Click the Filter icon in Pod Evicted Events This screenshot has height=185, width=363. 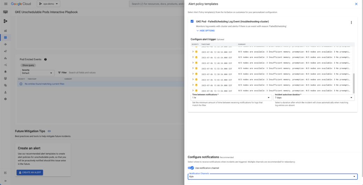[x=59, y=72]
